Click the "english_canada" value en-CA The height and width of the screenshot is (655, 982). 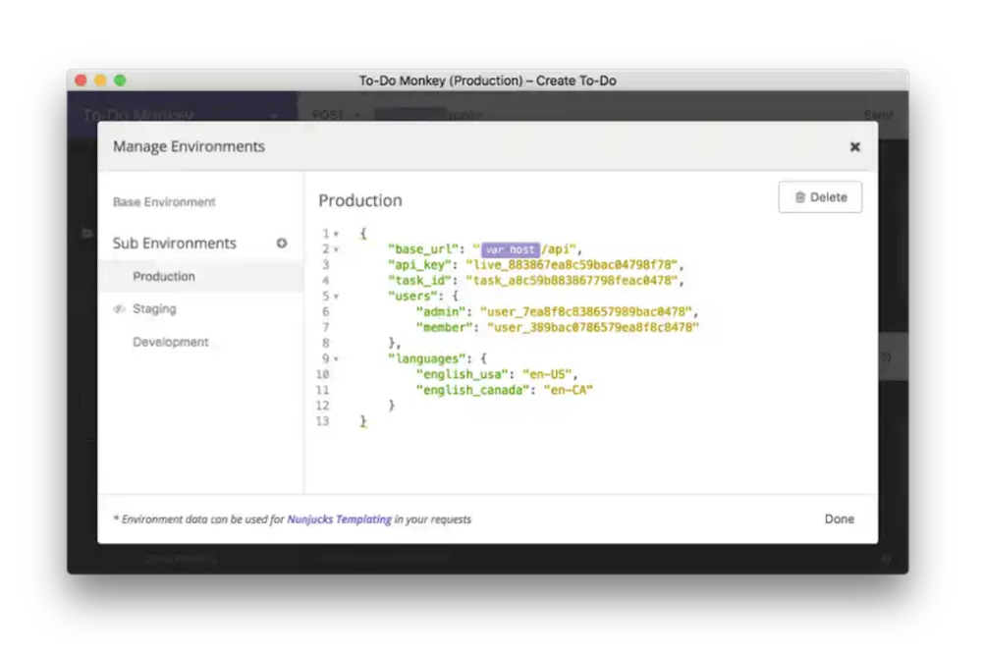tap(568, 390)
